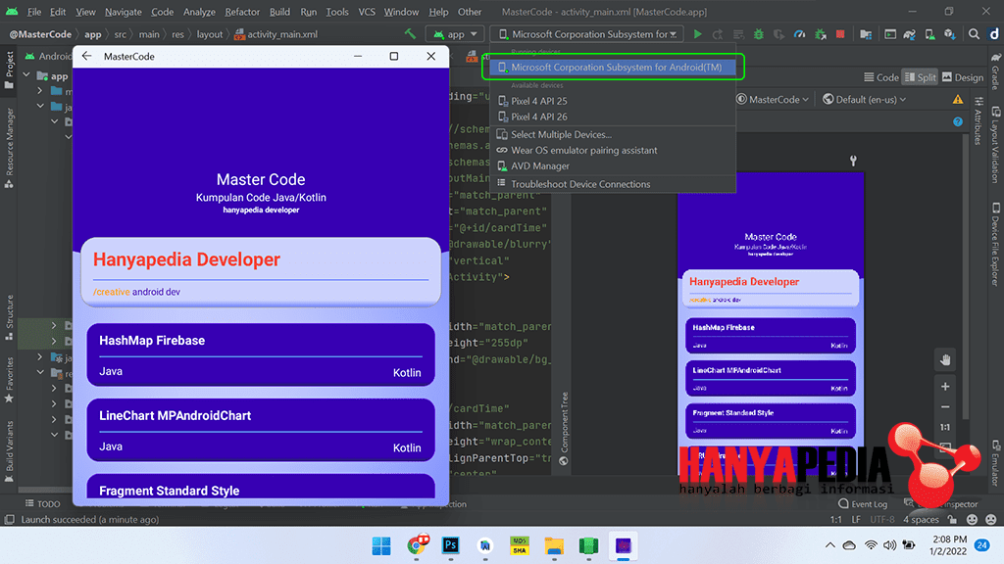Open the MasterCode theme dropdown
Screen dimensions: 1004x564
773,99
